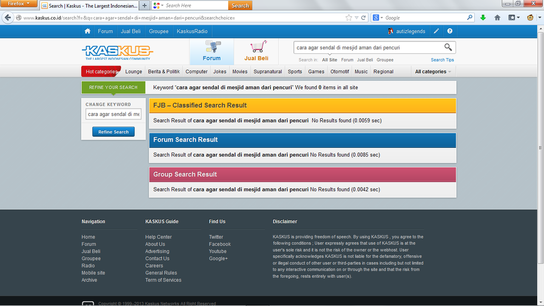Click the bookmark star icon in URL bar
This screenshot has height=306, width=544.
point(349,18)
